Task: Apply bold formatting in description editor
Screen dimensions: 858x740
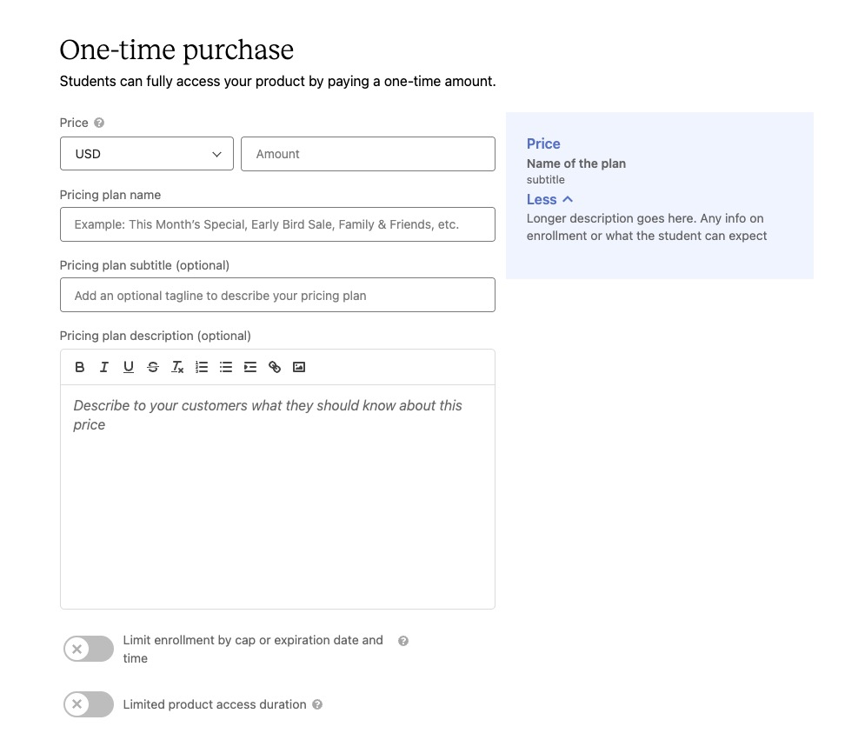Action: [79, 367]
